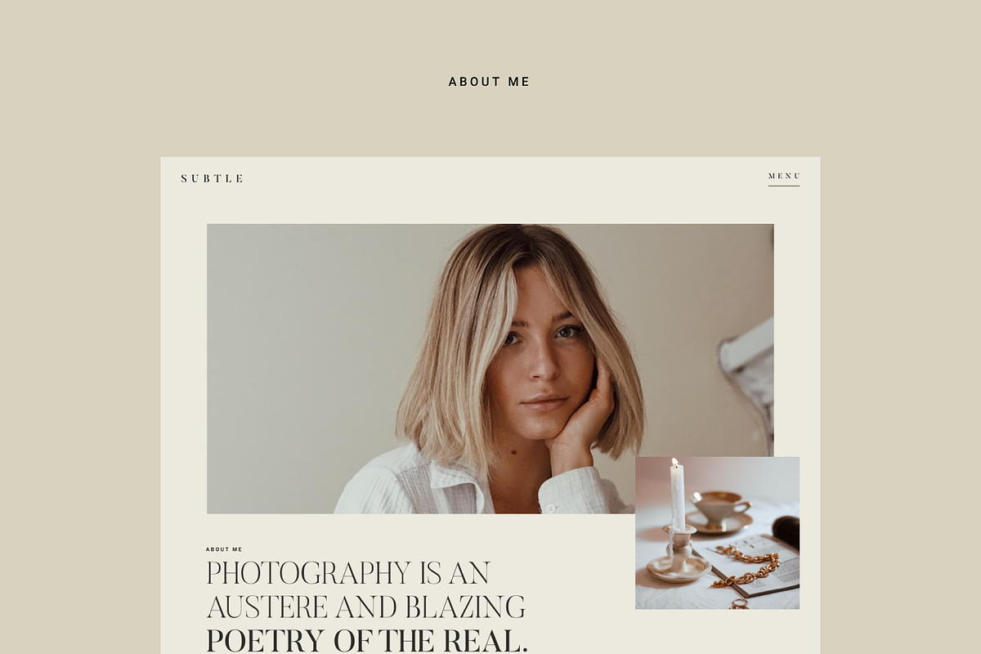981x654 pixels.
Task: Open the large portrait photo of the woman
Action: pyautogui.click(x=490, y=369)
